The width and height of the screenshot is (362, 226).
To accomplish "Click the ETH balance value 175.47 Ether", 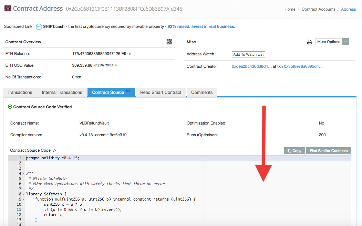I will [102, 54].
